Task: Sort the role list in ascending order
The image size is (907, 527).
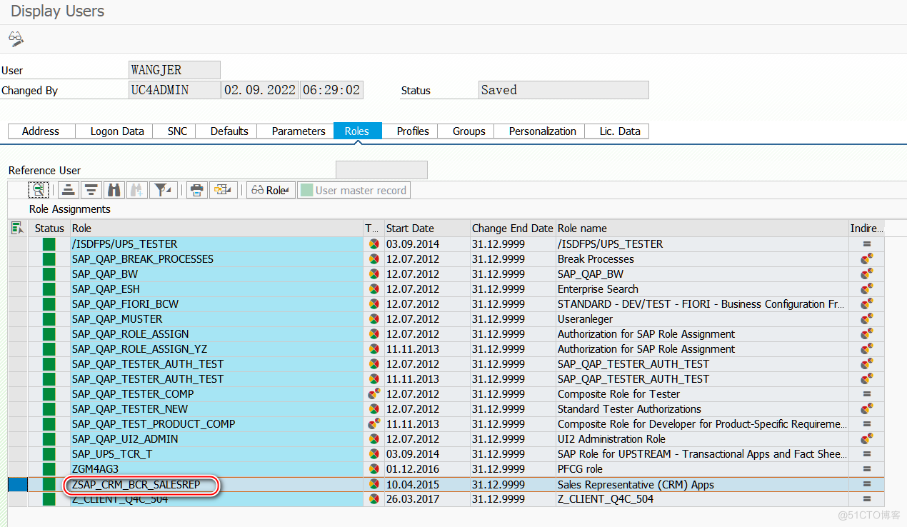Action: [68, 189]
